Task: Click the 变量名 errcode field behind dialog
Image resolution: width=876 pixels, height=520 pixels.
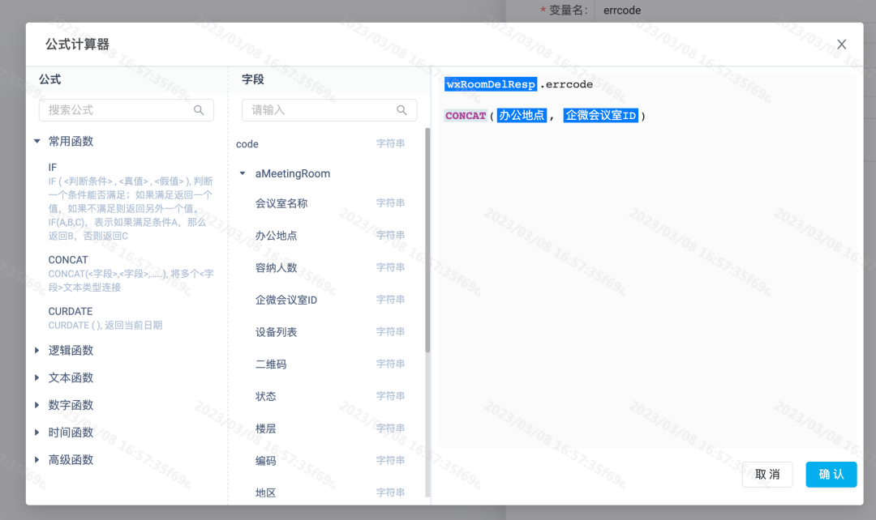Action: (x=735, y=10)
